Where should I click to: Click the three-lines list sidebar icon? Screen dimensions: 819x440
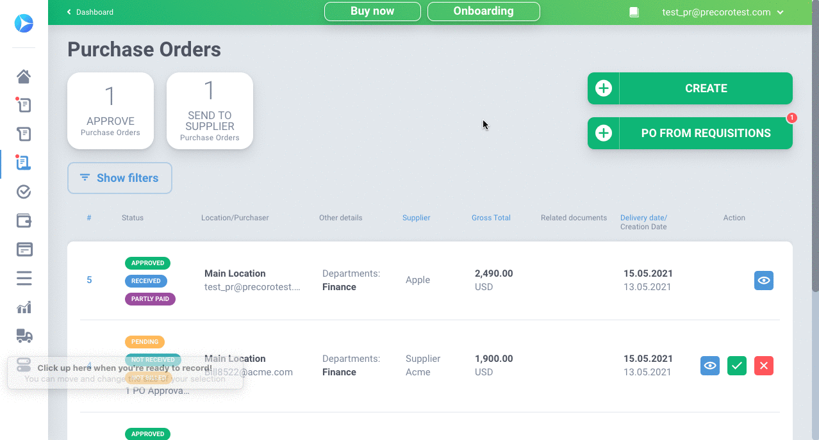24,278
